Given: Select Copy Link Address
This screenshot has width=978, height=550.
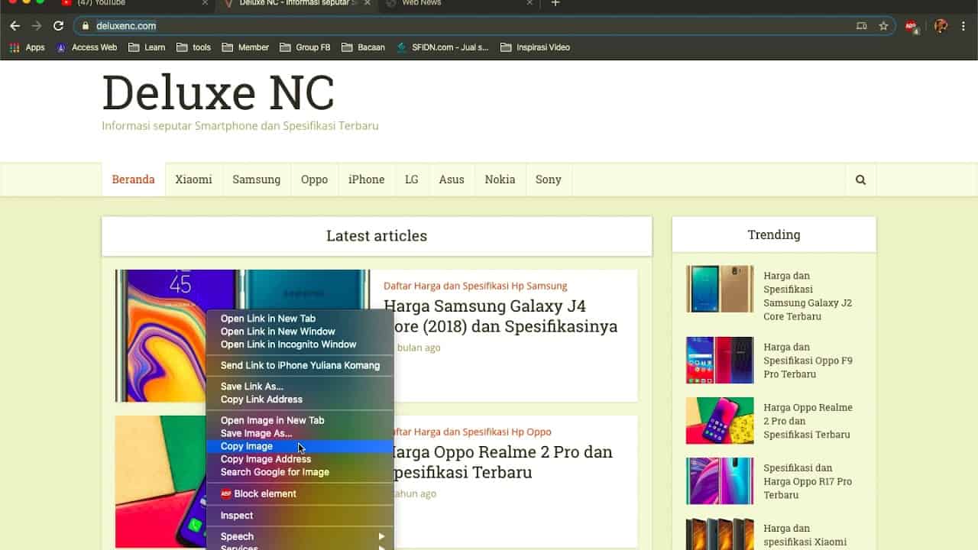Looking at the screenshot, I should 300,400.
